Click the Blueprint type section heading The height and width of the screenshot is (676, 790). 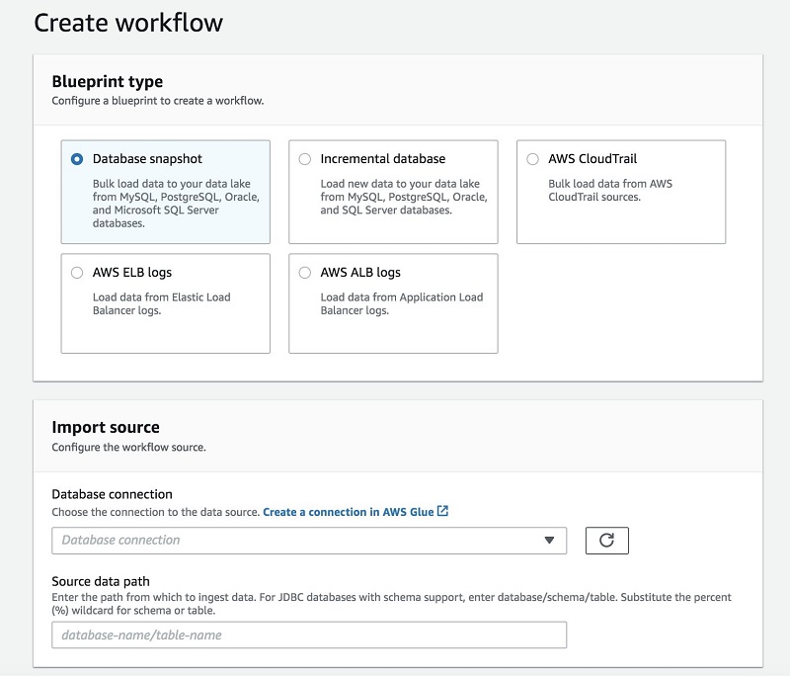pyautogui.click(x=108, y=82)
